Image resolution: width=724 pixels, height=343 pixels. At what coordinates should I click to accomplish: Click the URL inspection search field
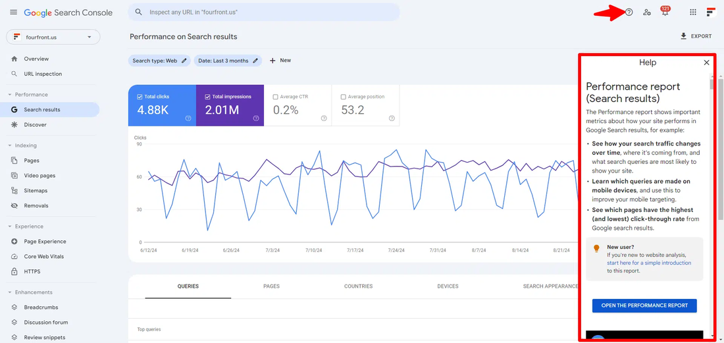coord(264,12)
